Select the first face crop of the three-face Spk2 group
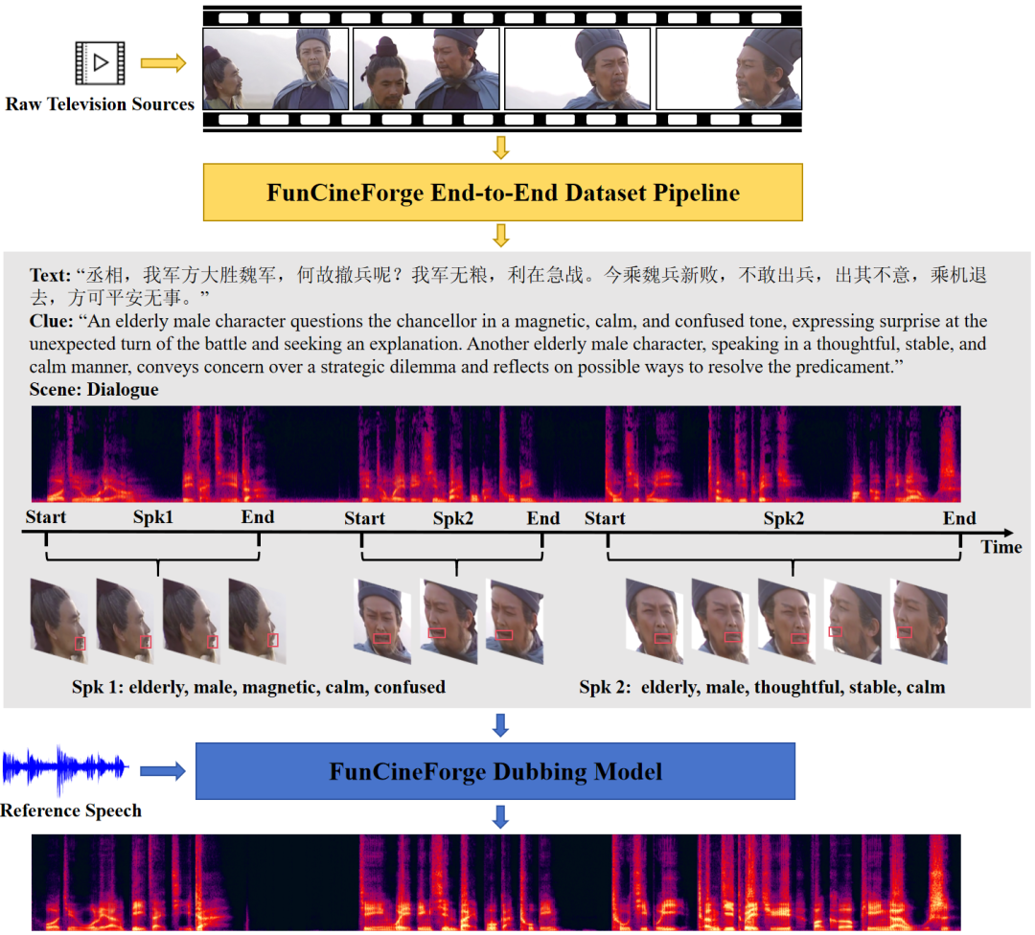 click(382, 621)
